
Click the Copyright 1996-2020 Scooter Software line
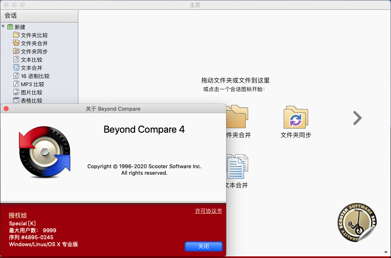tap(144, 167)
